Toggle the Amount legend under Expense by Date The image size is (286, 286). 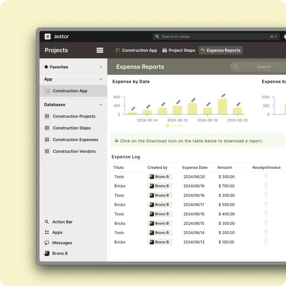175,125
